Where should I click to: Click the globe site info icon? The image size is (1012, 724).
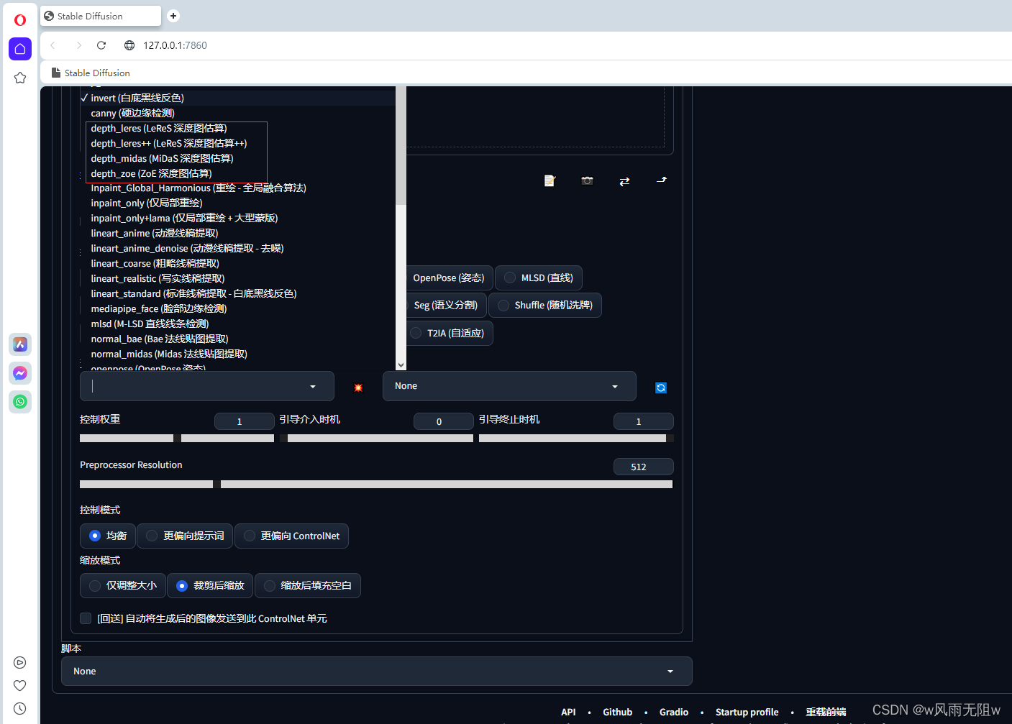129,45
